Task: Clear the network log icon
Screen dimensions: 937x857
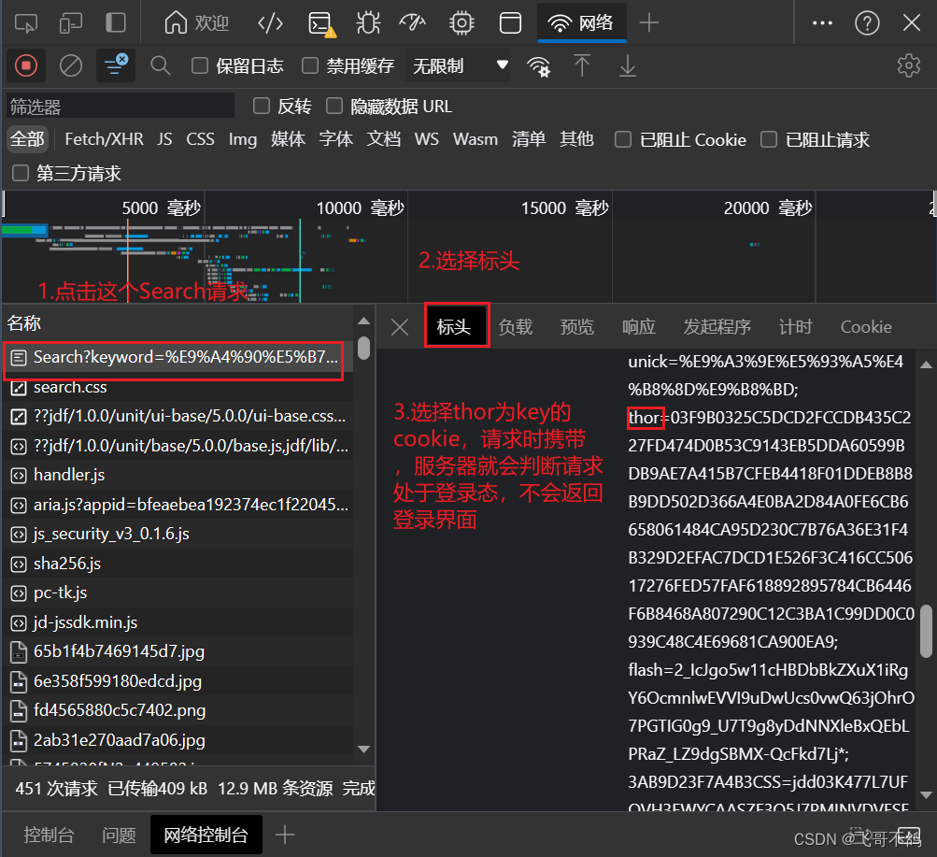Action: point(71,65)
